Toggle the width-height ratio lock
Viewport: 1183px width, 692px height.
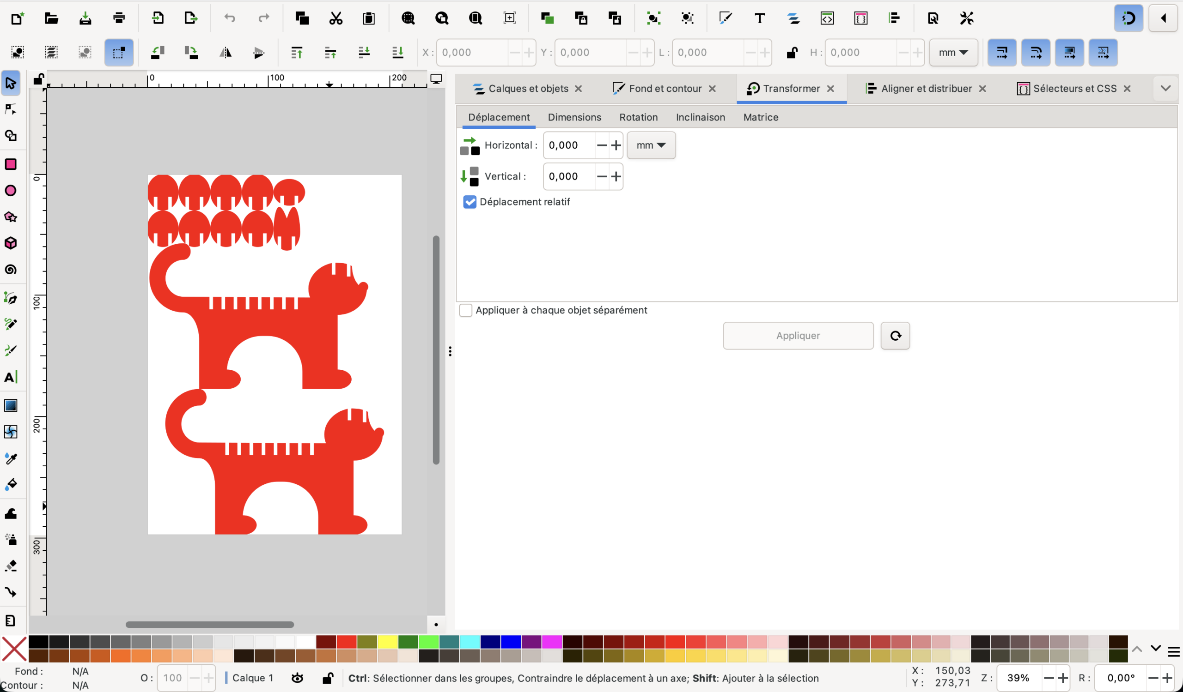[x=792, y=53]
